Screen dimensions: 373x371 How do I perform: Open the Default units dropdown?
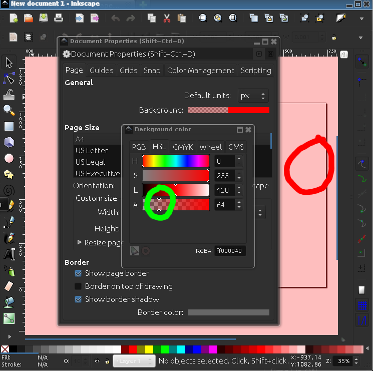click(253, 96)
